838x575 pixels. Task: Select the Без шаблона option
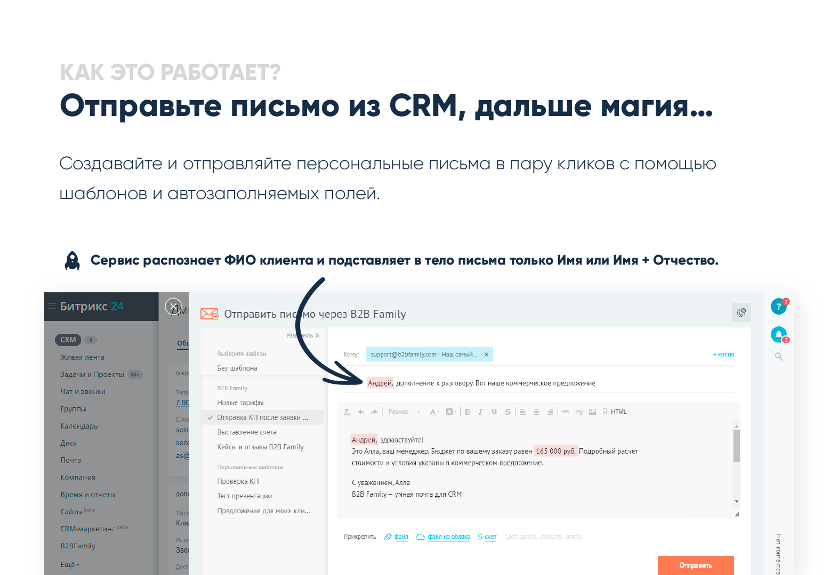[x=237, y=368]
